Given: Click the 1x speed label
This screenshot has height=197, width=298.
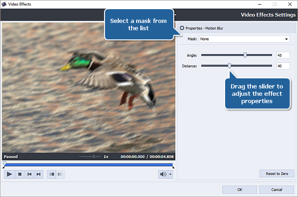Looking at the screenshot, I should [x=106, y=157].
